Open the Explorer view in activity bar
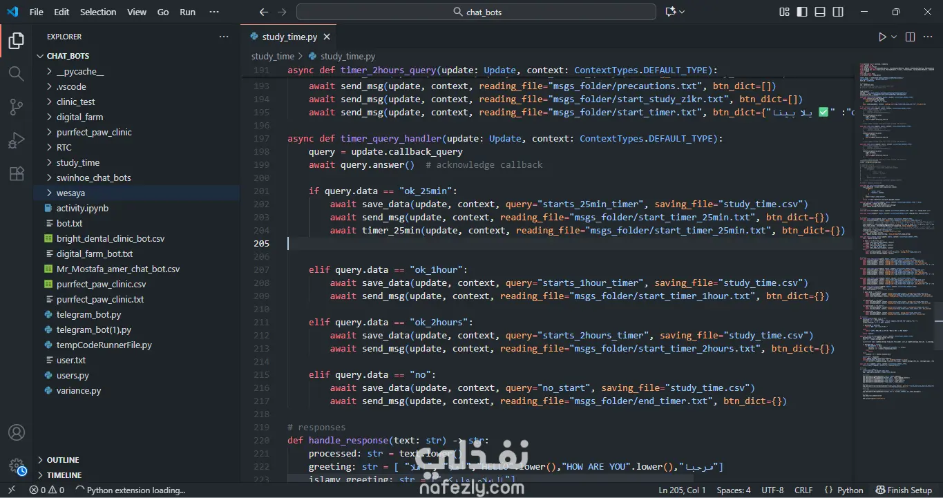Image resolution: width=943 pixels, height=498 pixels. [16, 41]
